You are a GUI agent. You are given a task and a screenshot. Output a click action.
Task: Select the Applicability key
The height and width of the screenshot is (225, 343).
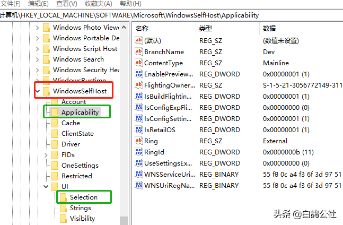tap(80, 112)
